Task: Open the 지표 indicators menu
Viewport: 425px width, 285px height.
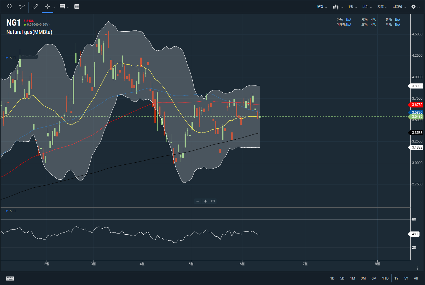Action: point(382,7)
